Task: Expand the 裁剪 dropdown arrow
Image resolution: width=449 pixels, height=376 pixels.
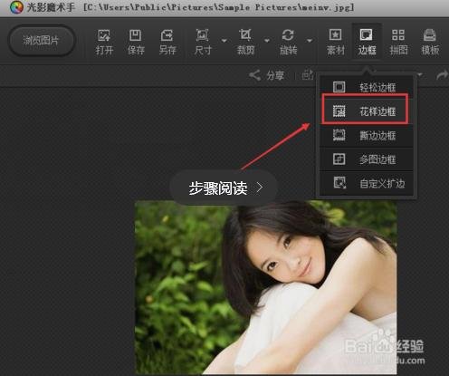Action: pos(267,41)
